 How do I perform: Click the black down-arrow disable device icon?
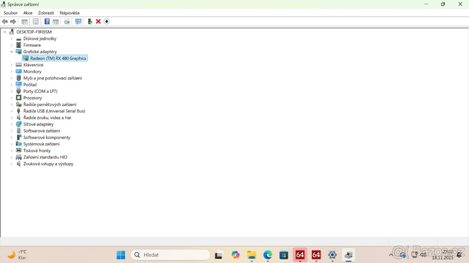106,21
